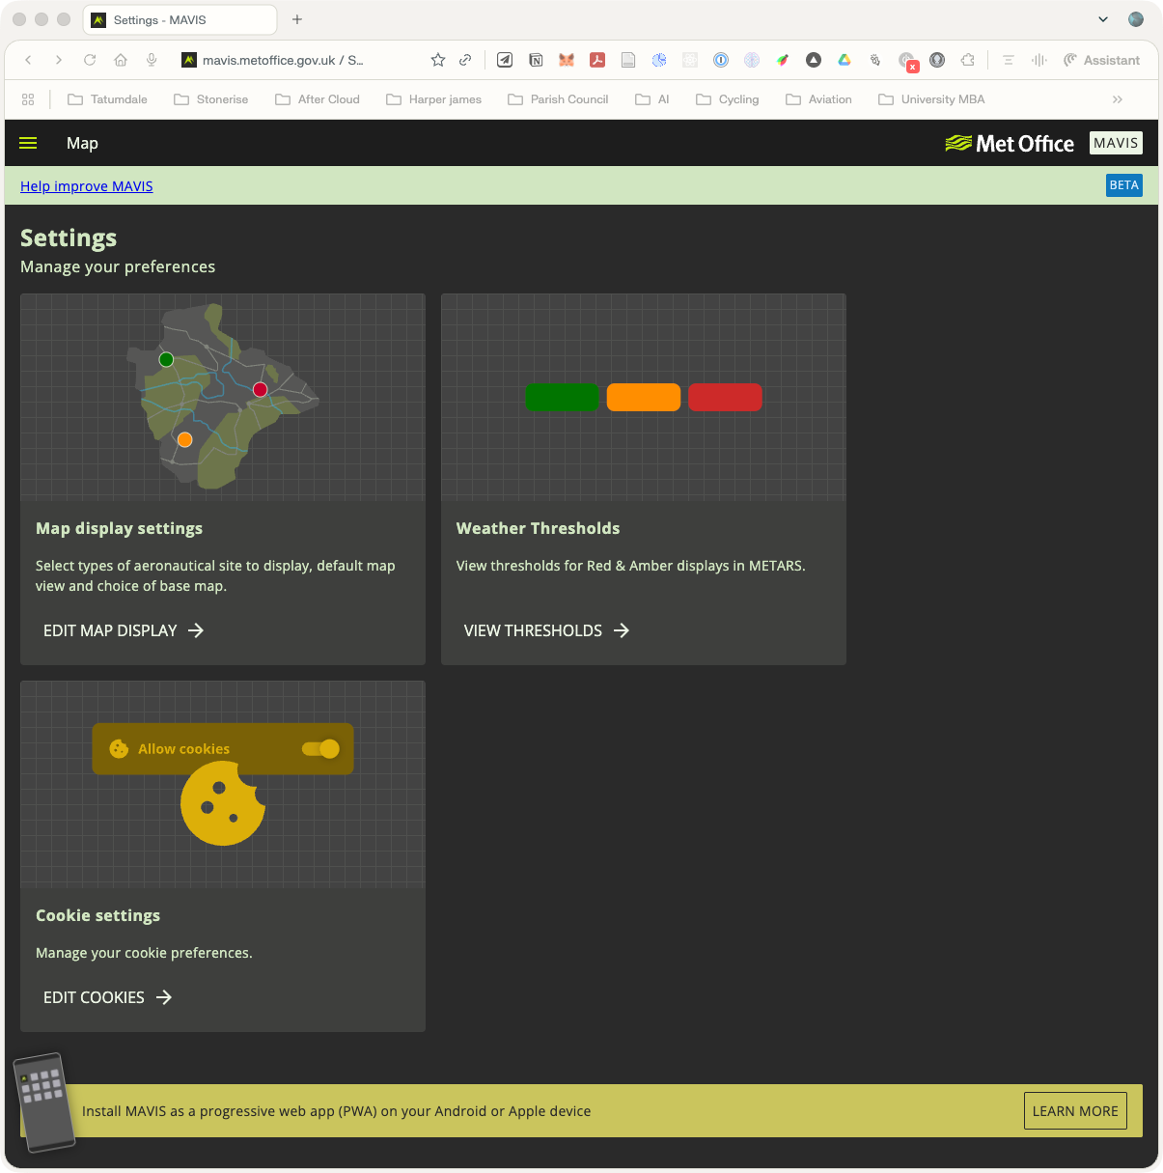Click the Notion extension icon
1163x1173 pixels.
[536, 60]
